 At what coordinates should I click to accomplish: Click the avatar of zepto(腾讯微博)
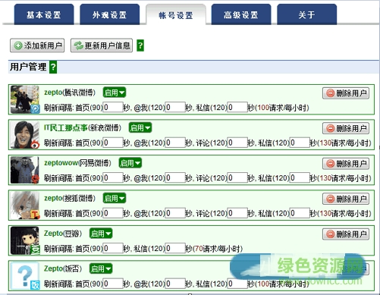pyautogui.click(x=25, y=99)
